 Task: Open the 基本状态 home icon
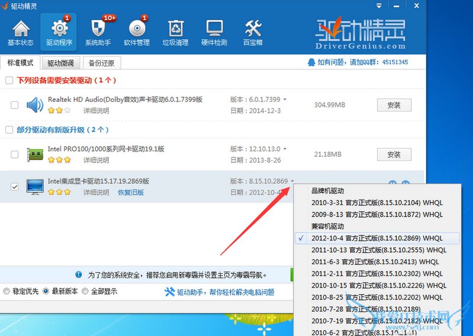[21, 28]
